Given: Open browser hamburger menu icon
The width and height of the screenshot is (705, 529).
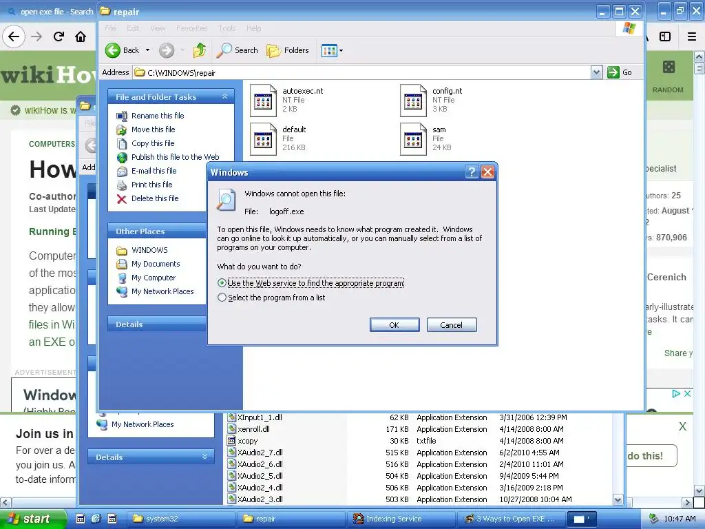Looking at the screenshot, I should click(692, 37).
